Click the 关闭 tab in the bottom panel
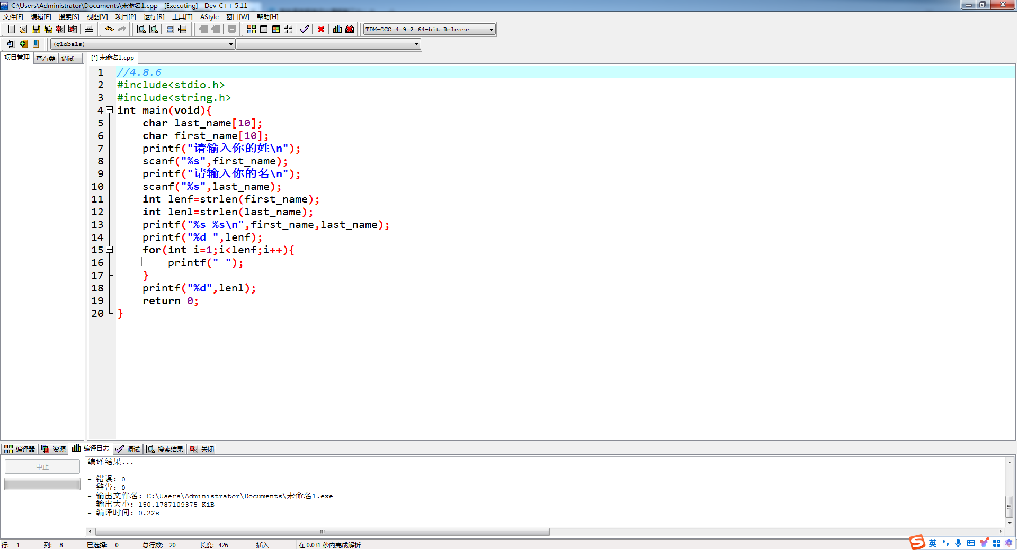The width and height of the screenshot is (1017, 550). pos(202,449)
